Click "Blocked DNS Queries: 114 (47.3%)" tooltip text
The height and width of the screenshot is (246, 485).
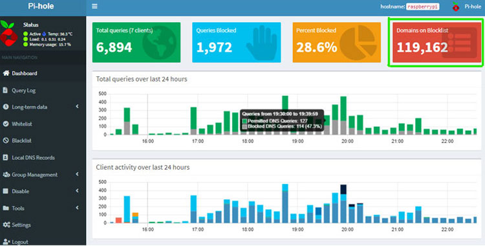(285, 126)
